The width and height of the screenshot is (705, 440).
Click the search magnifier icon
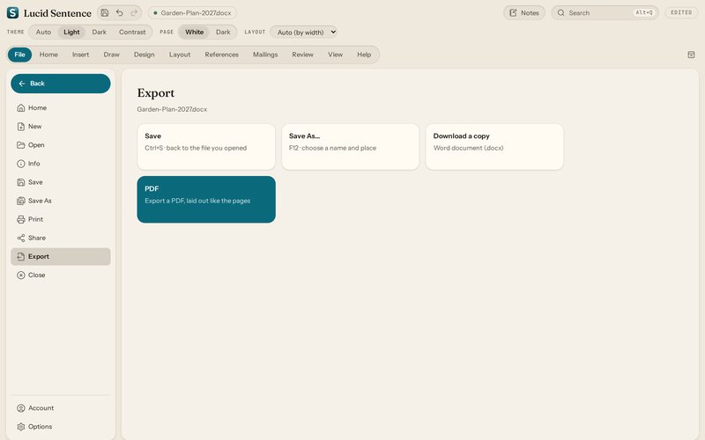[561, 12]
